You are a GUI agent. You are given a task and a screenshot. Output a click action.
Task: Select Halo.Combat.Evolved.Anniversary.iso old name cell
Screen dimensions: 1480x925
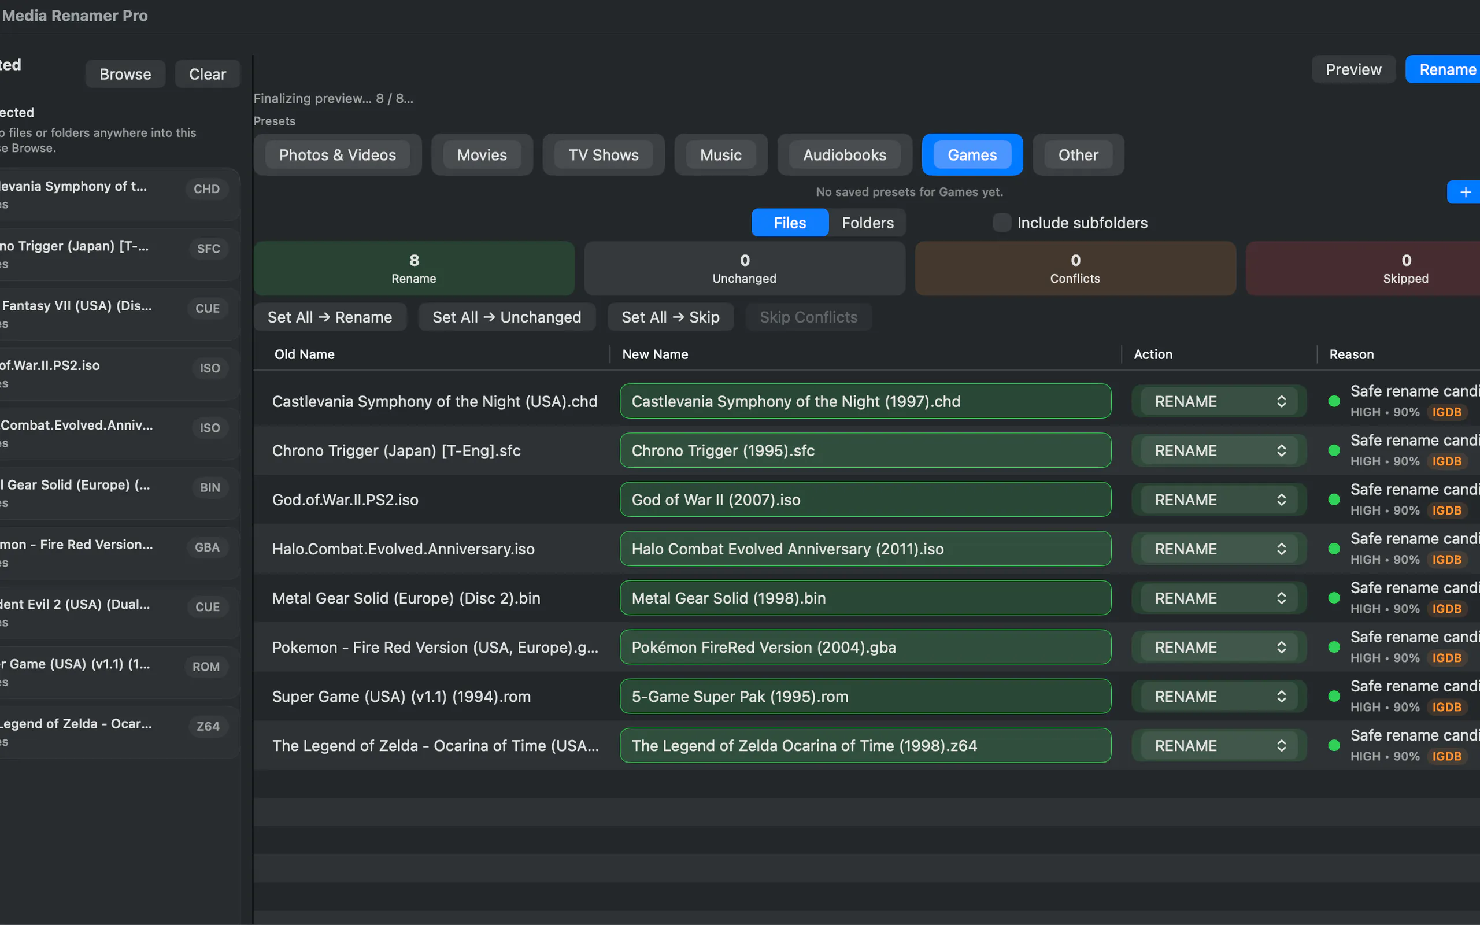pyautogui.click(x=403, y=549)
